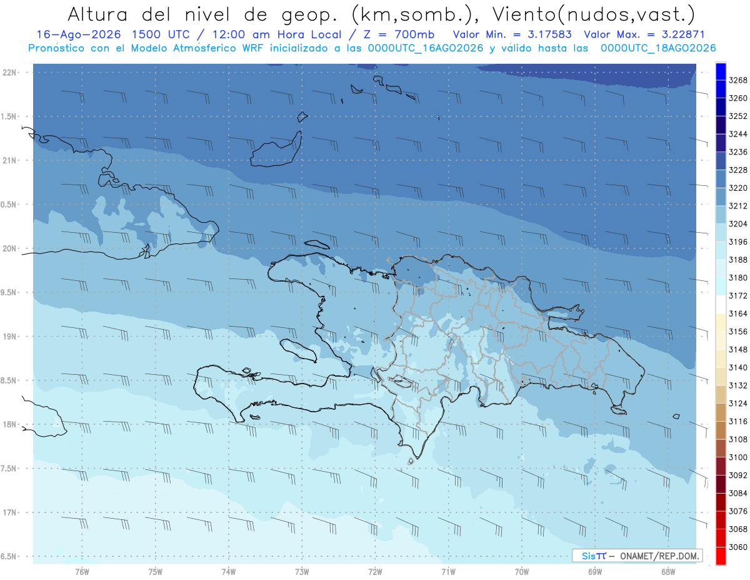Click the 3196 legend value
750x580 pixels.
tap(738, 242)
